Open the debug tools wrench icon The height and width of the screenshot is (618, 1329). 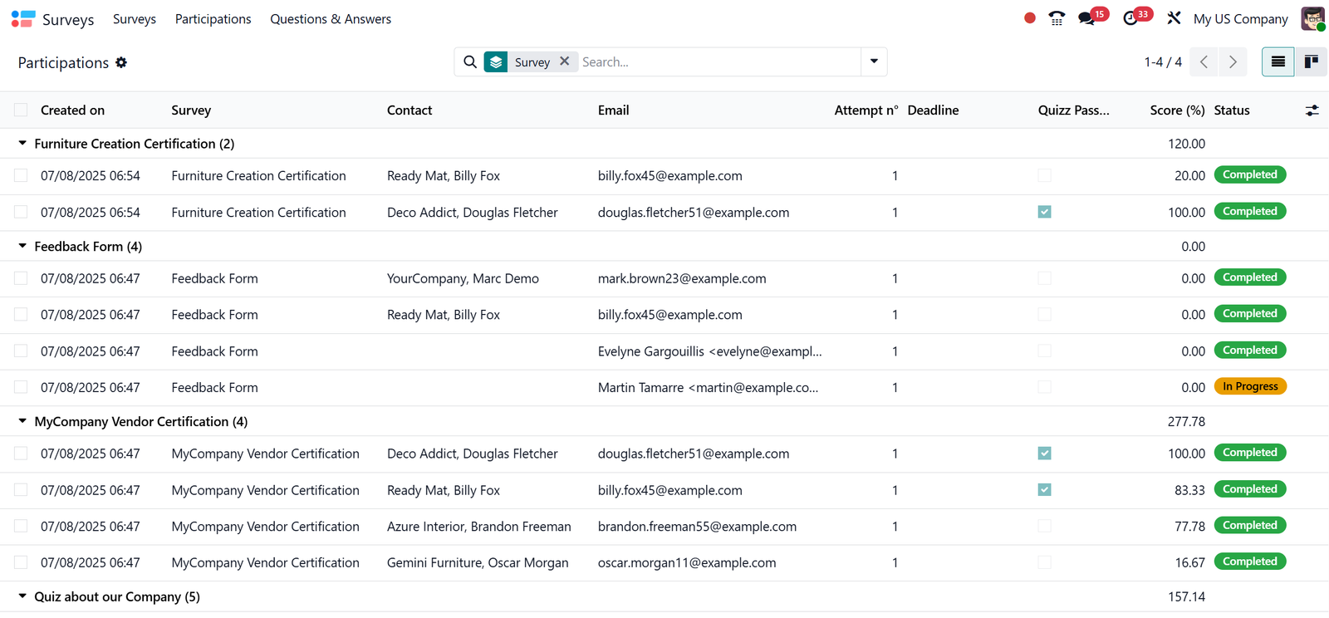pos(1174,18)
